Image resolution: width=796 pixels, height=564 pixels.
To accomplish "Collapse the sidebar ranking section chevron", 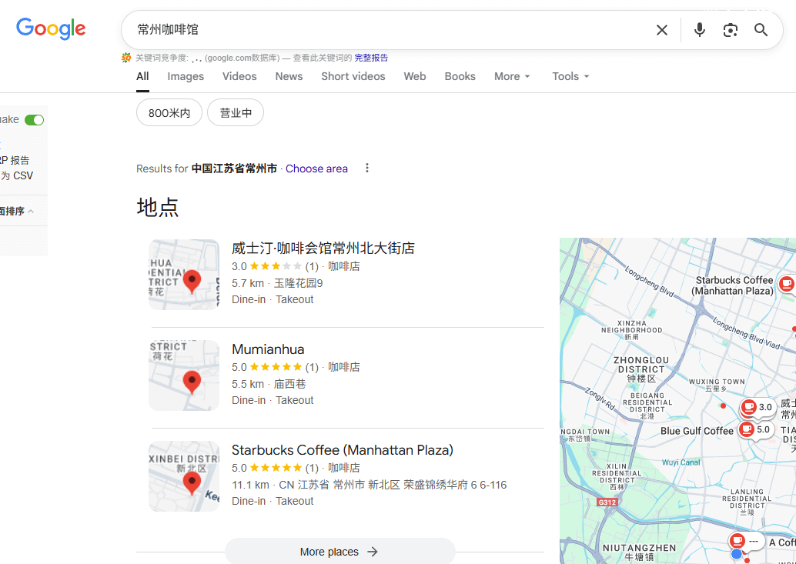I will [31, 211].
